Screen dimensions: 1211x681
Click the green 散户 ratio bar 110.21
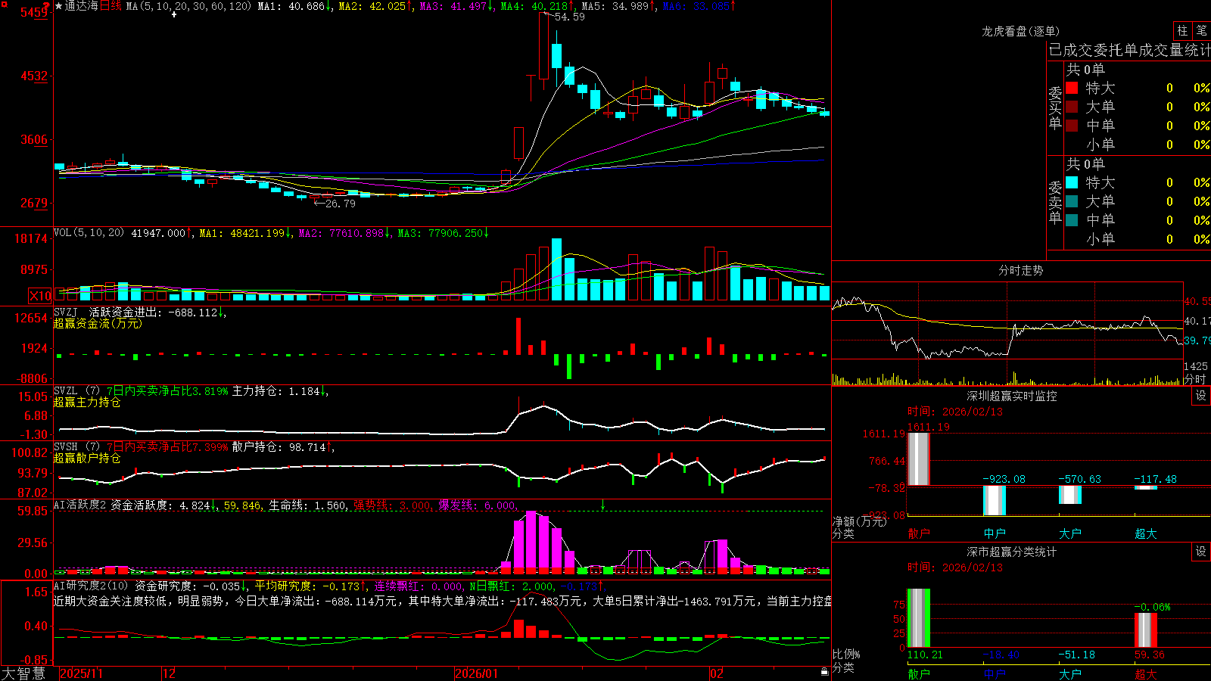click(919, 618)
